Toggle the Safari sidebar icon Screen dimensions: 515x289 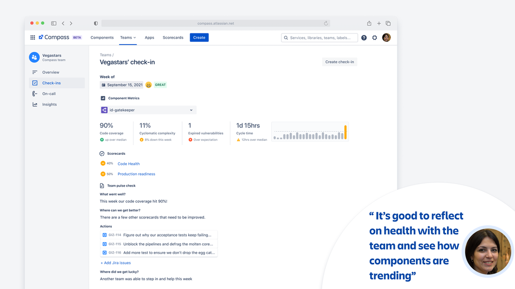pyautogui.click(x=54, y=23)
